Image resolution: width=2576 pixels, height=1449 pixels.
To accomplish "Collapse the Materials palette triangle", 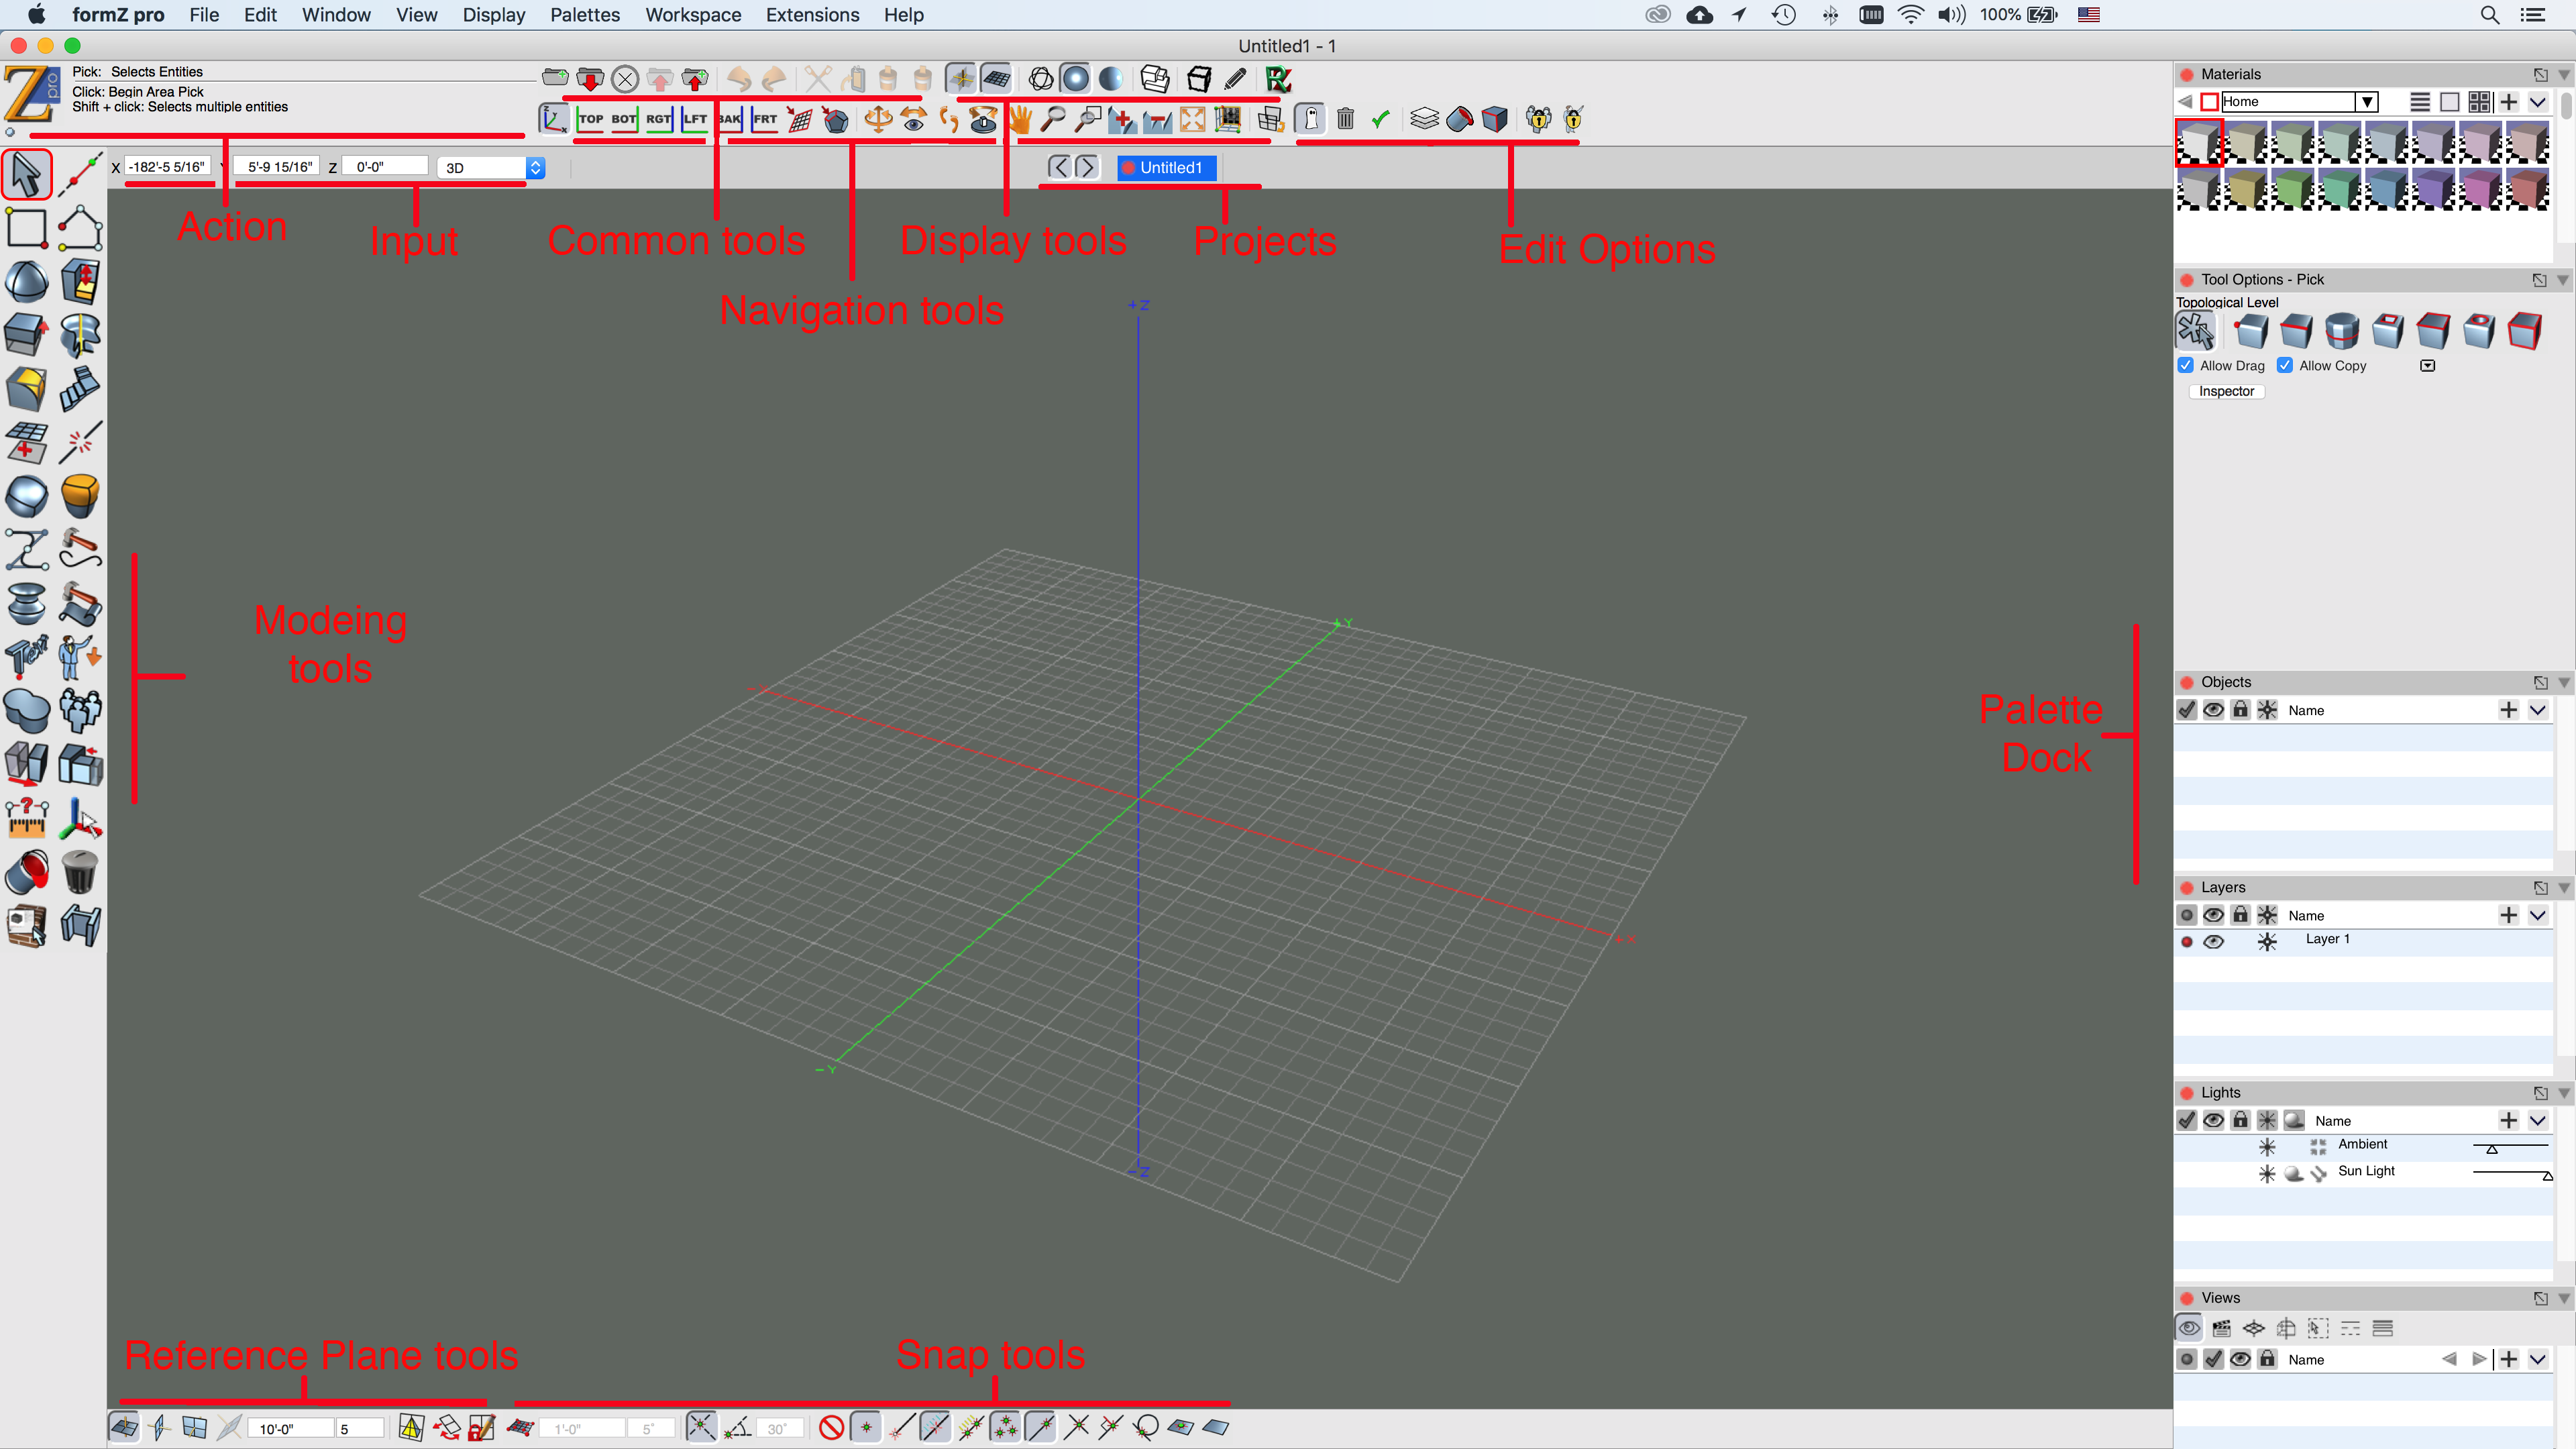I will (x=2564, y=74).
